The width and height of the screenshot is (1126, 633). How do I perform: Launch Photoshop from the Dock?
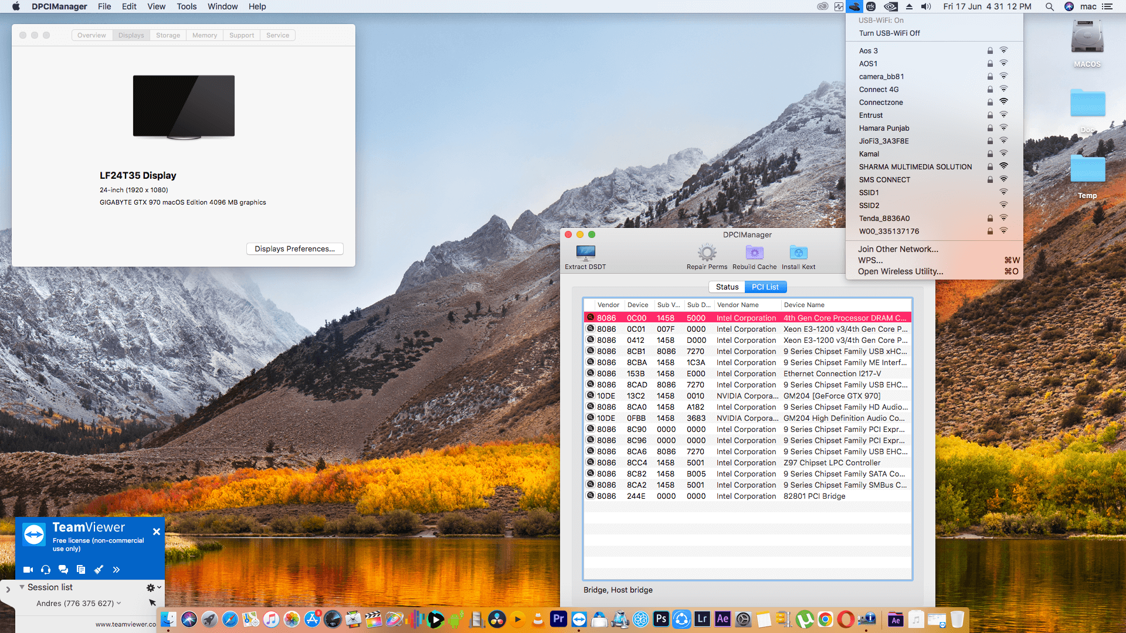(x=661, y=619)
